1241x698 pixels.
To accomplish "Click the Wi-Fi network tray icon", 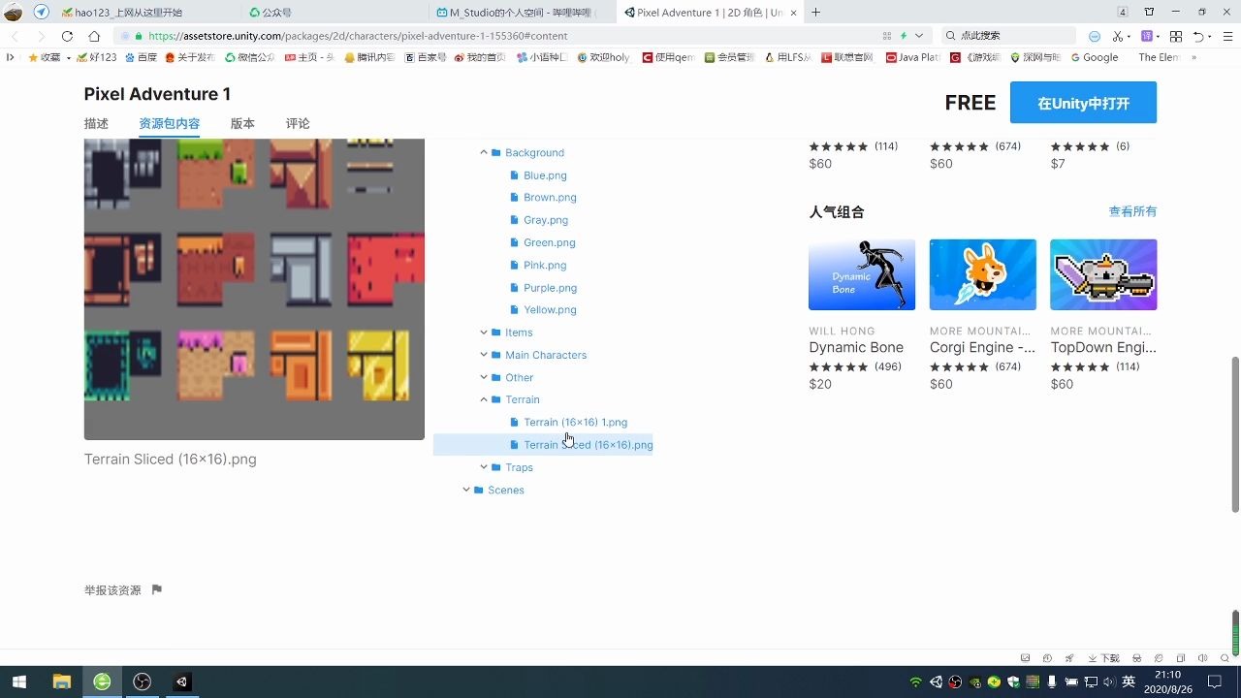I will click(915, 682).
